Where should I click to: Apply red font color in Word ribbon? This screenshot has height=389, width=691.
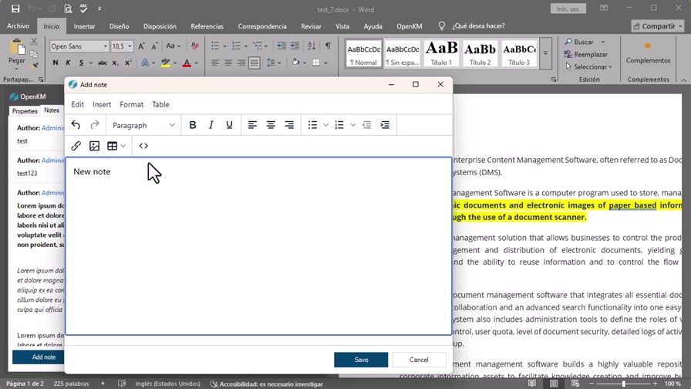[187, 63]
